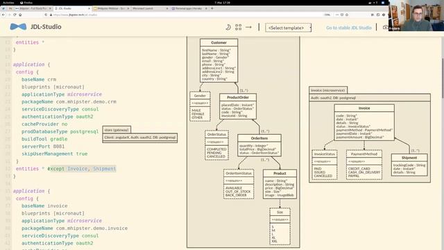444x250 pixels.
Task: Switch to the Personal apps Heroku tab
Action: (189, 8)
